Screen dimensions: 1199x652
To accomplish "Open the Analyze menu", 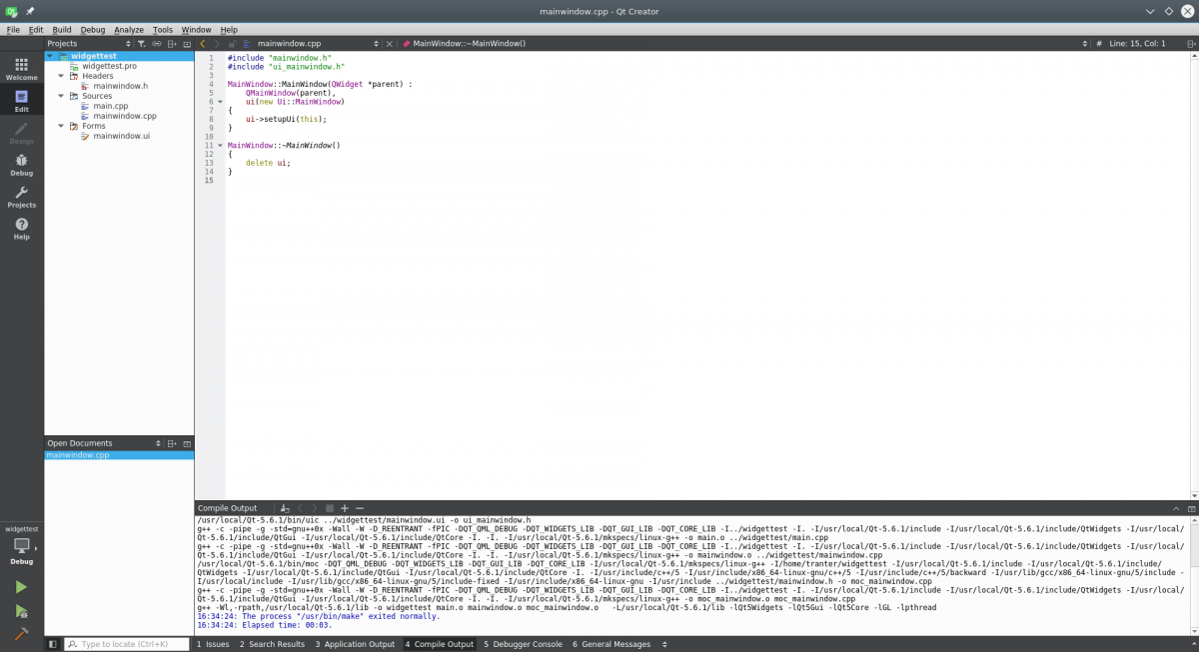I will click(129, 30).
